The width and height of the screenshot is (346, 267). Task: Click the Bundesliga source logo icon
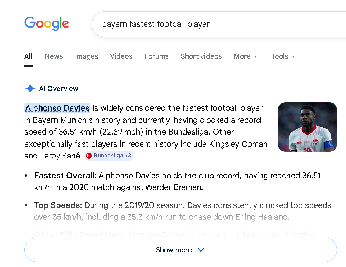88,156
